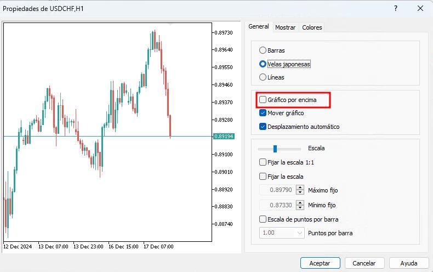The image size is (433, 272).
Task: Click the 0.88740 price axis label
Action: pos(224,224)
